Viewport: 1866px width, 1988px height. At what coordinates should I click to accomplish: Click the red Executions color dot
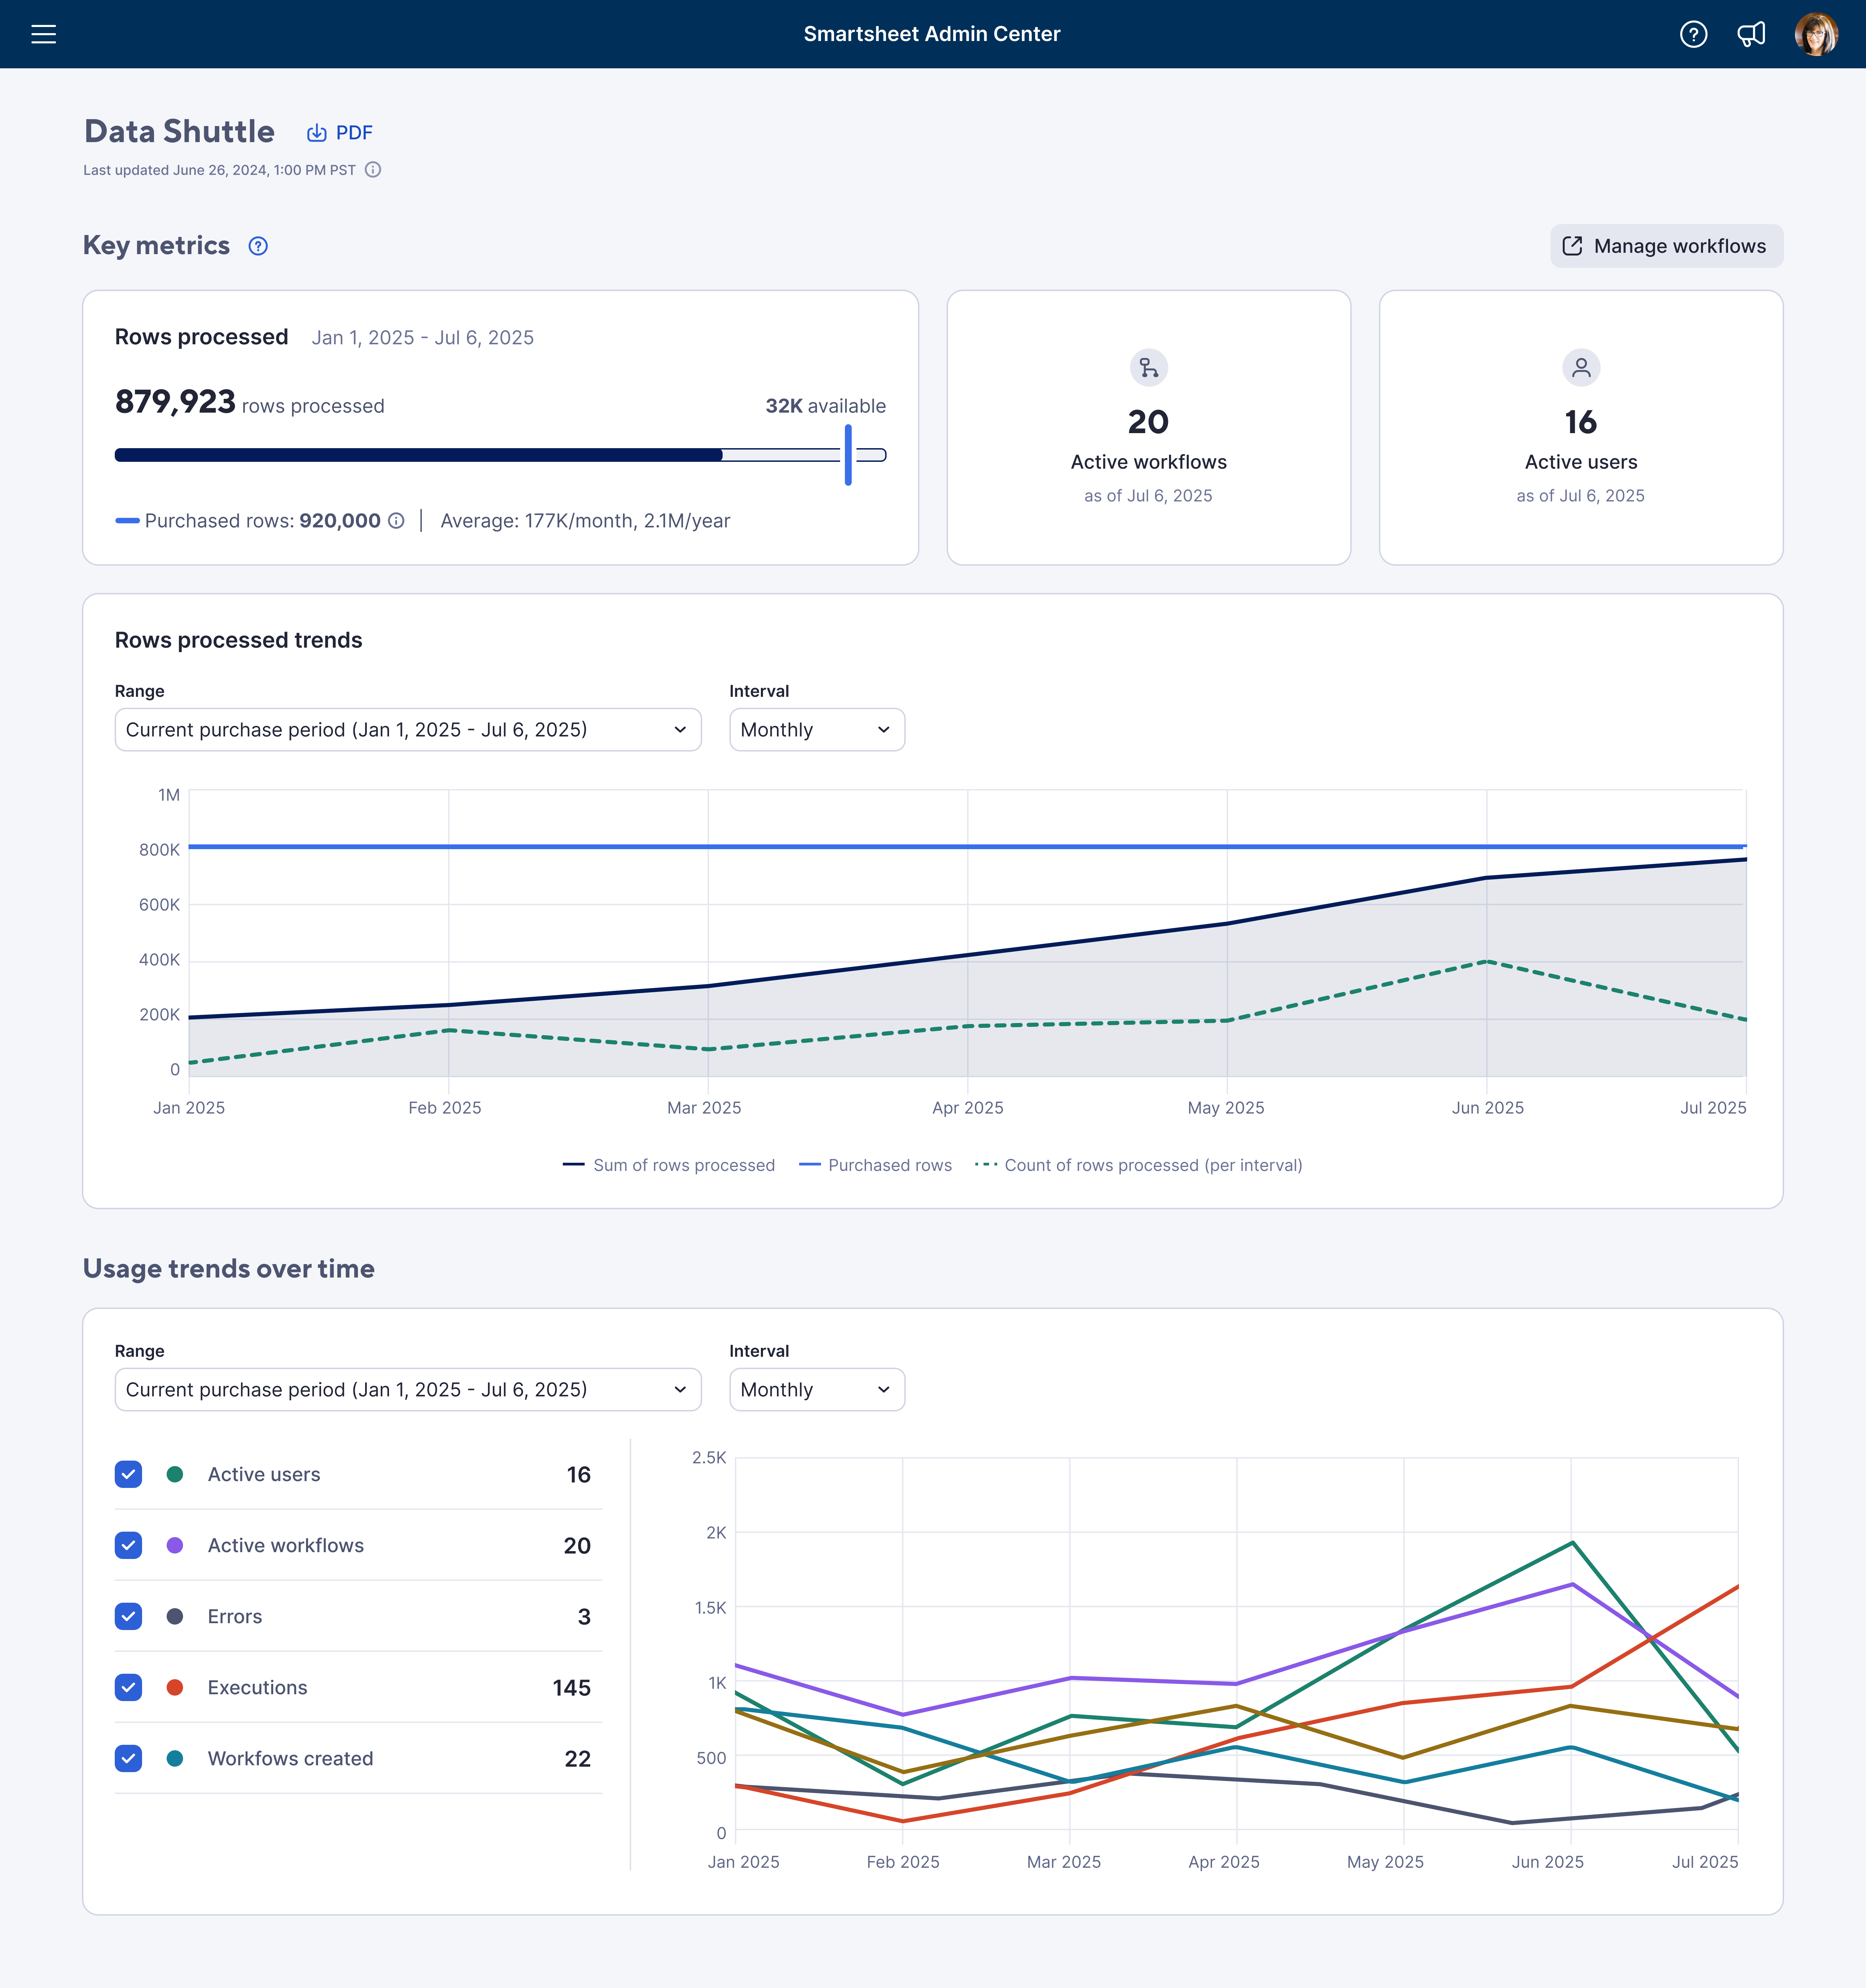pos(175,1687)
